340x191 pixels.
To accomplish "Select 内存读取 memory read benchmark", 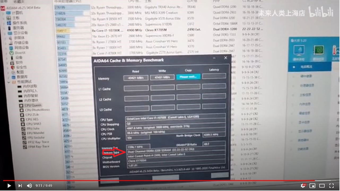I will [x=28, y=86].
